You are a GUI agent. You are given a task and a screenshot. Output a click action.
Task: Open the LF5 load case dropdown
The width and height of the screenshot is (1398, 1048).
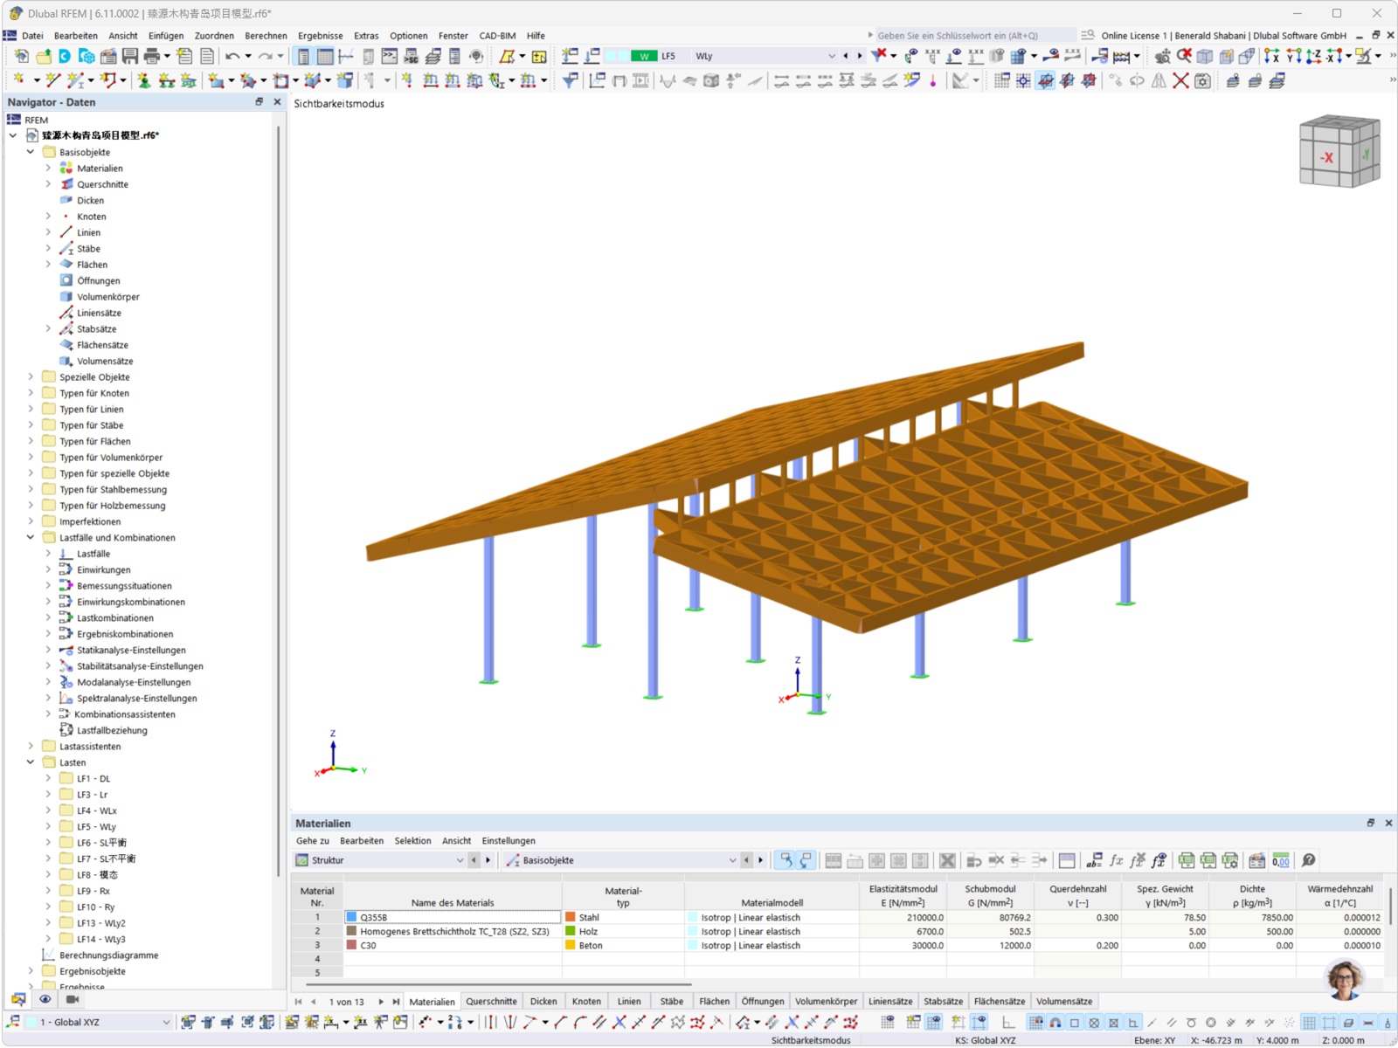tap(830, 55)
